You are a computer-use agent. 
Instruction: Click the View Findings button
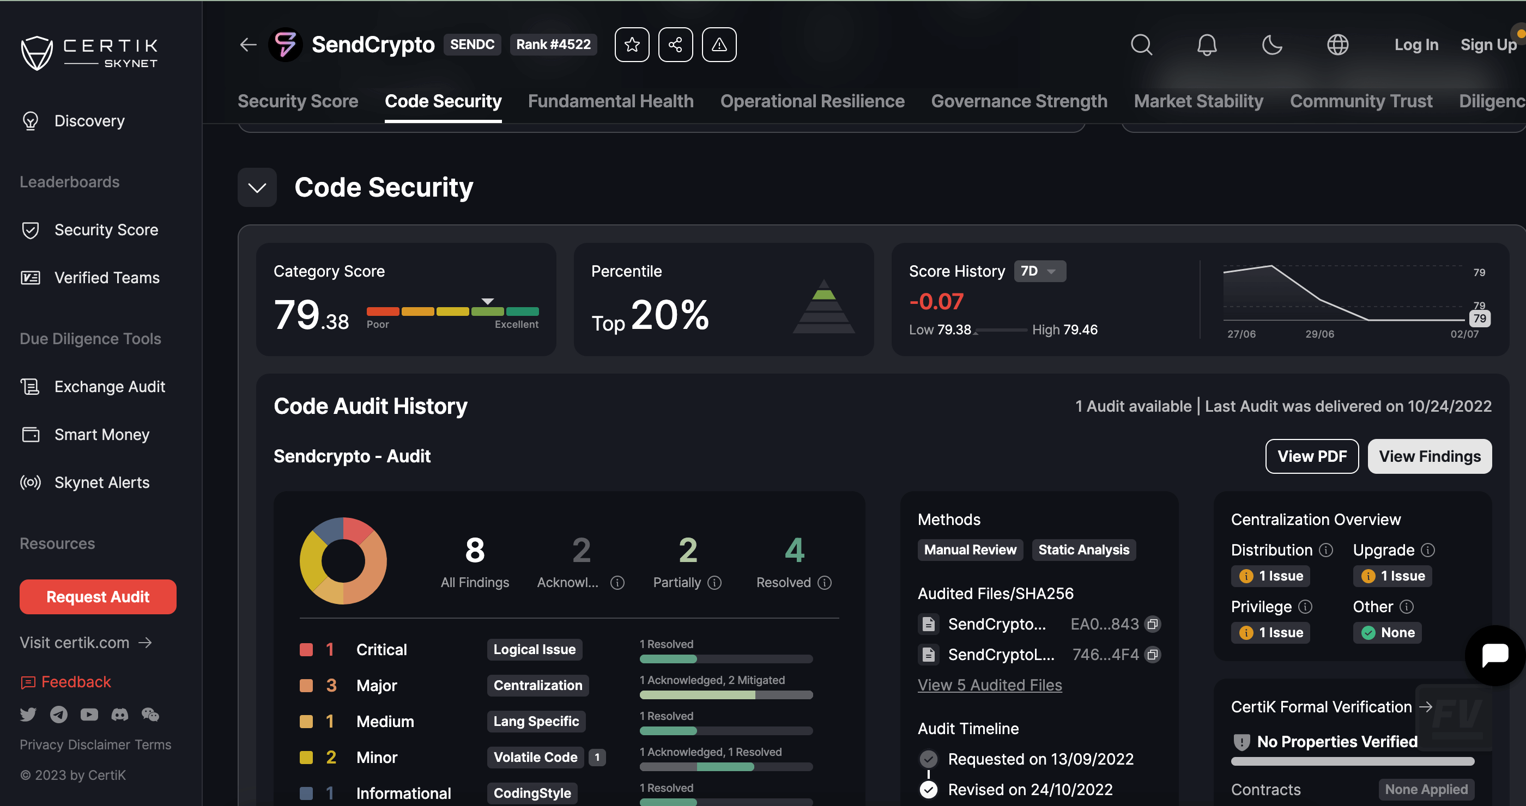click(1430, 456)
